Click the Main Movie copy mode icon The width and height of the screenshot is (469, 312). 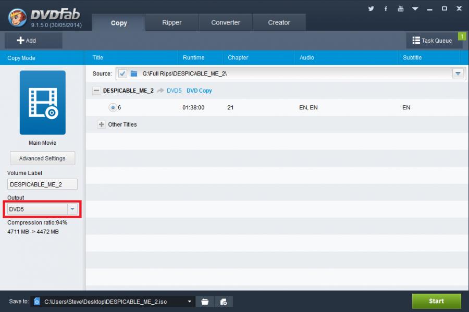43,103
